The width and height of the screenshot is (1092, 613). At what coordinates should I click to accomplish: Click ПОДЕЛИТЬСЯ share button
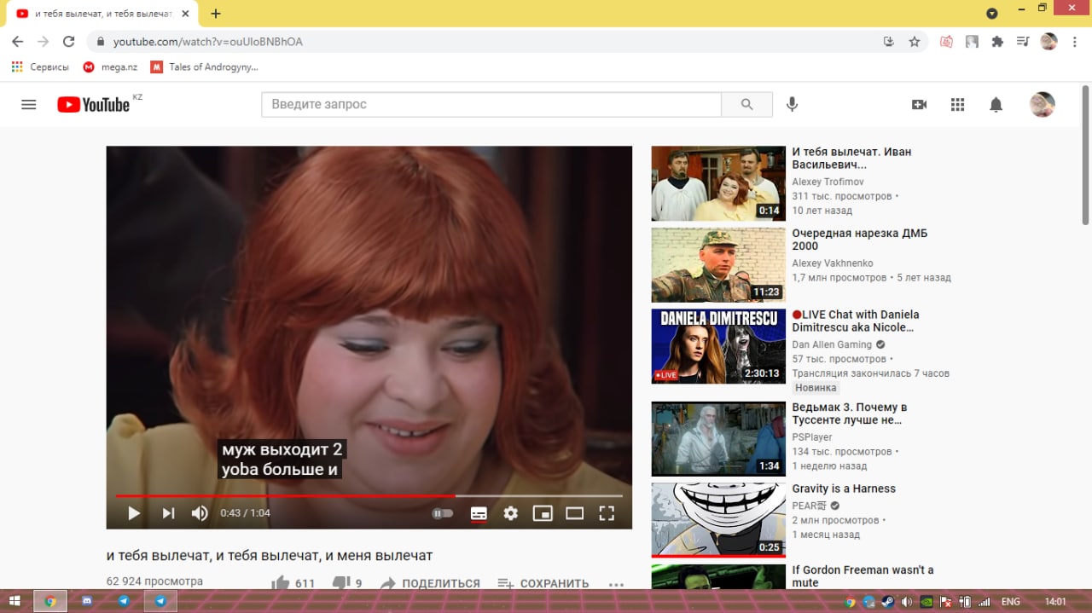(x=430, y=583)
